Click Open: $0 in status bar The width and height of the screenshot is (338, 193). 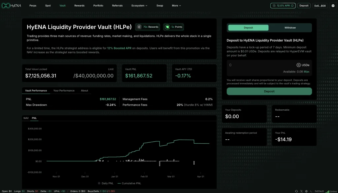[7, 191]
